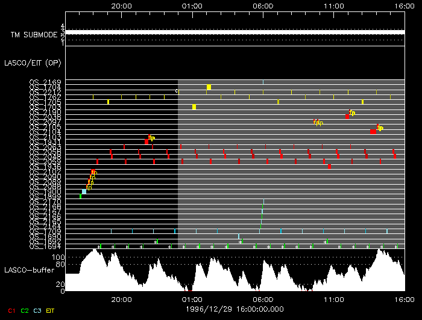Click the small white 'c' marker at the shaded region edge

coord(177,91)
